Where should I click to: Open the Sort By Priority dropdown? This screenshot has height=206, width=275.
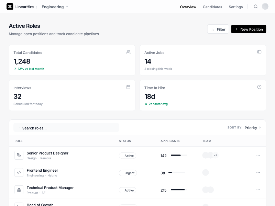click(x=253, y=128)
